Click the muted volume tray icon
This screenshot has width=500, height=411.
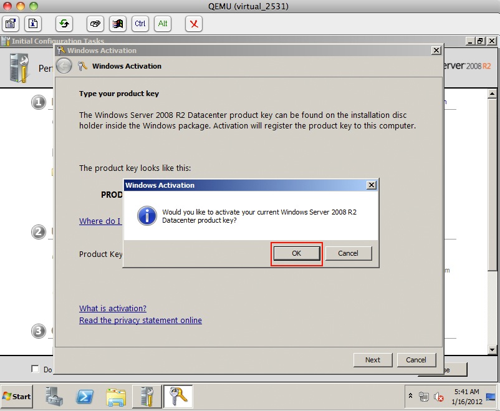[x=439, y=397]
